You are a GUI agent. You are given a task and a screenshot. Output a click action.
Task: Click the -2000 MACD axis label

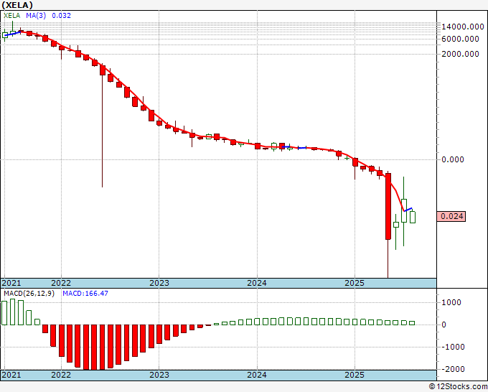[453, 369]
